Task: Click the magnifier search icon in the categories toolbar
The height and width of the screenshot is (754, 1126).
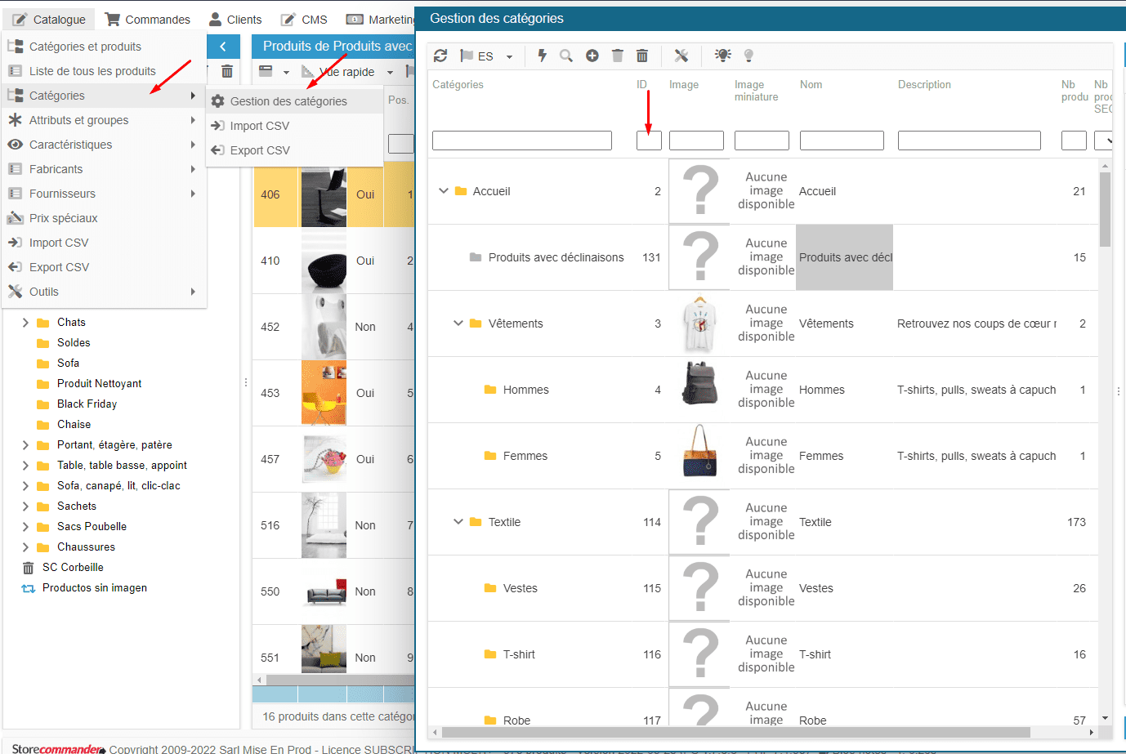Action: click(566, 56)
